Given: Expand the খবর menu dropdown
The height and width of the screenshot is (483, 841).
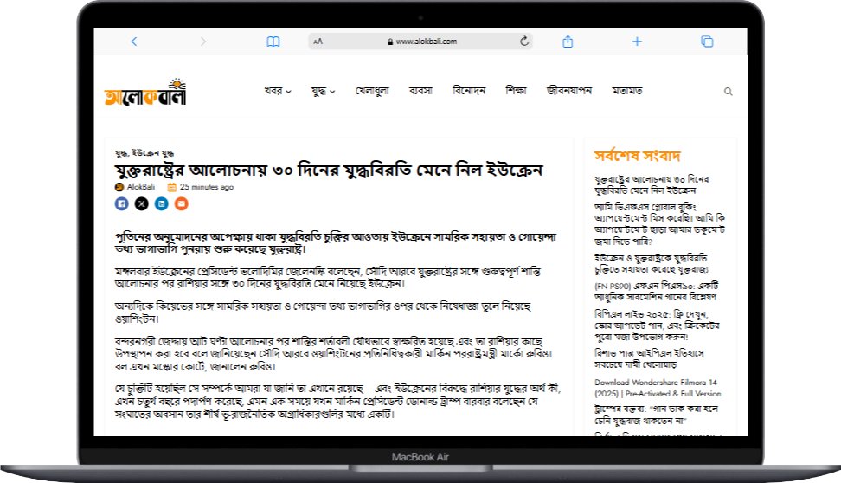Looking at the screenshot, I should (277, 91).
